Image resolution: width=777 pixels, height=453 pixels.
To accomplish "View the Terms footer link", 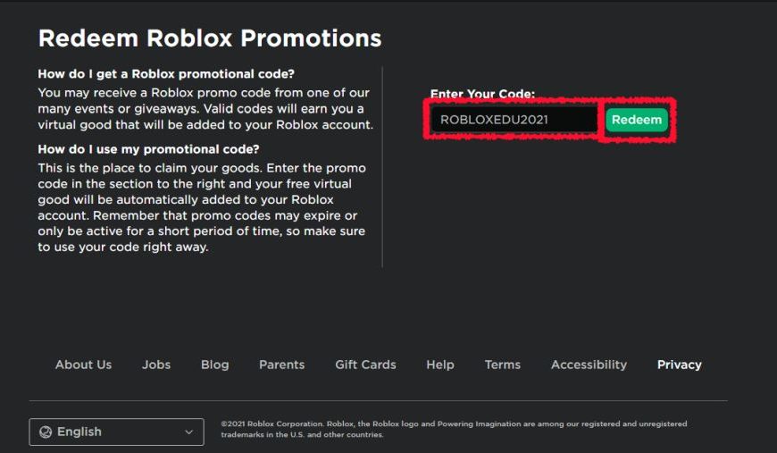I will (x=502, y=365).
